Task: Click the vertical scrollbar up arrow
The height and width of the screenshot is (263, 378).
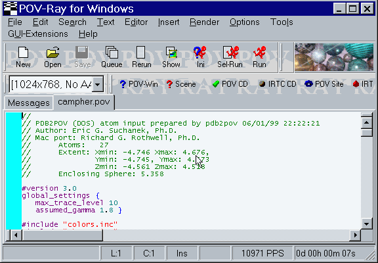Action: pos(366,123)
